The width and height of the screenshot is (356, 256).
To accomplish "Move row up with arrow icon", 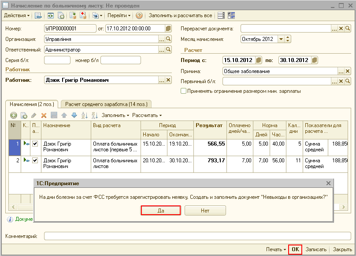I will coord(64,115).
